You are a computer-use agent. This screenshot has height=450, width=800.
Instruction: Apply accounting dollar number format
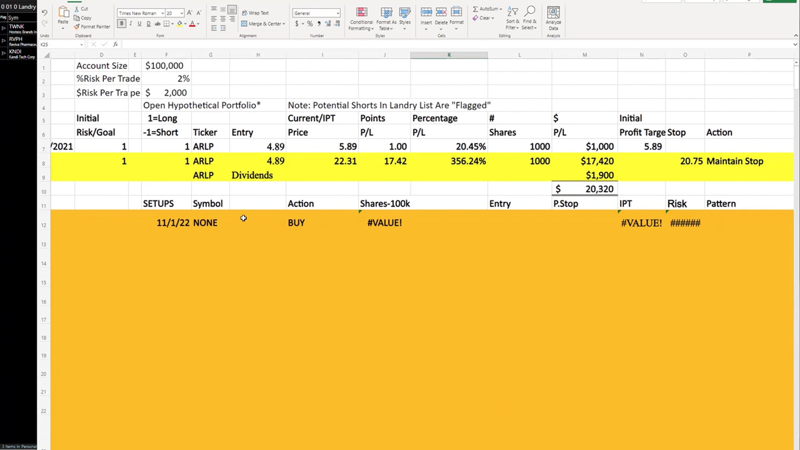point(297,24)
